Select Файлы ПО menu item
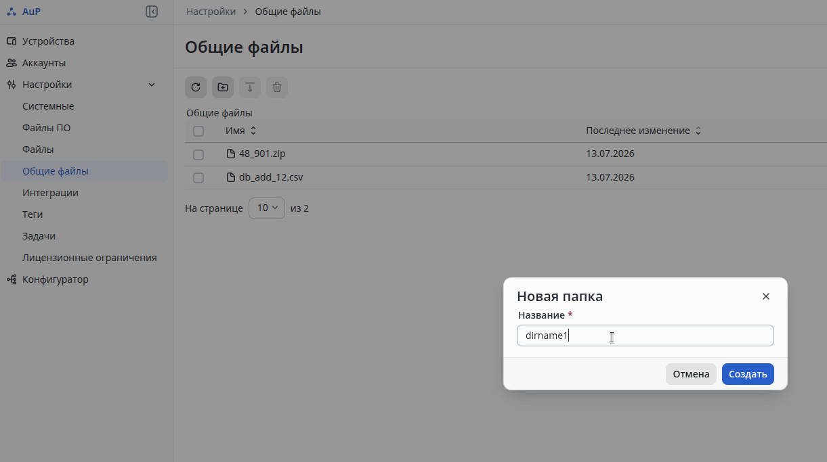This screenshot has width=827, height=462. (46, 128)
